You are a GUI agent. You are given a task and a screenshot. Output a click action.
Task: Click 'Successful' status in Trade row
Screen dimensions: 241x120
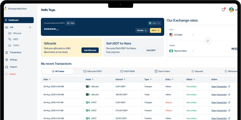pos(191,95)
